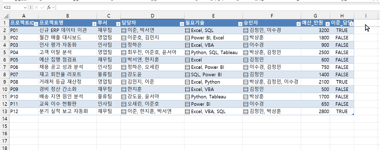Click the list icon next to 이준호, 김민지
This screenshot has height=150, width=380.
point(124,38)
